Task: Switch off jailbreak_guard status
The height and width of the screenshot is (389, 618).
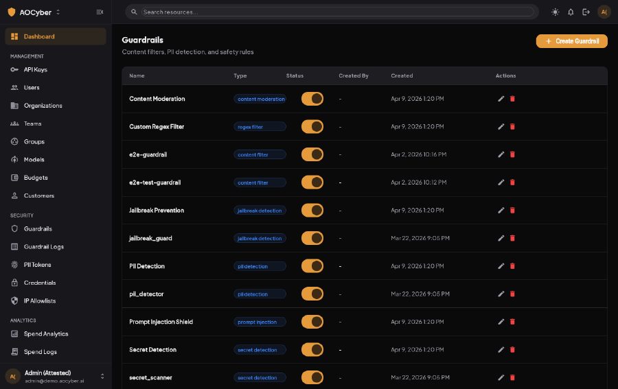Action: coord(312,238)
